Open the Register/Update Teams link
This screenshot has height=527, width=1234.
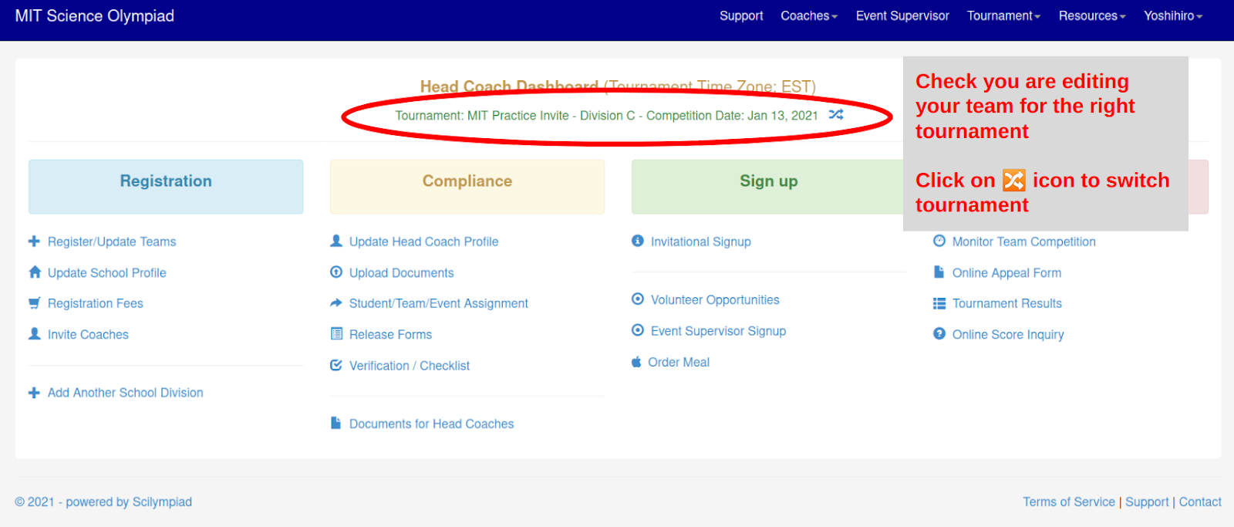click(x=112, y=242)
